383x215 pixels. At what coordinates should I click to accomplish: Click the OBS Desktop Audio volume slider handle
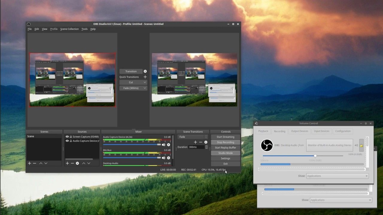(315, 156)
